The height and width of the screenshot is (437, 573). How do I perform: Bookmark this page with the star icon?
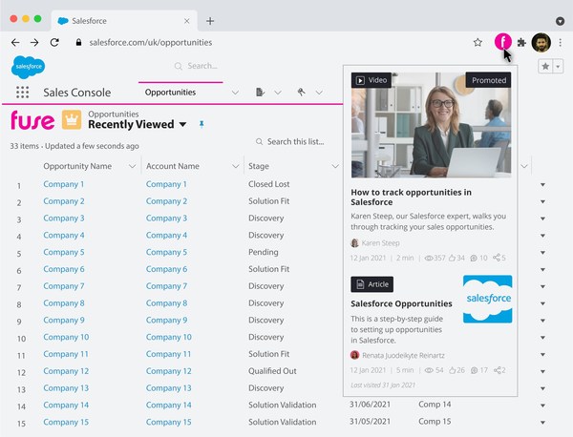click(477, 42)
